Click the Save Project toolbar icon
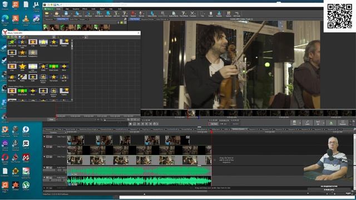356x200 pixels. [66, 13]
